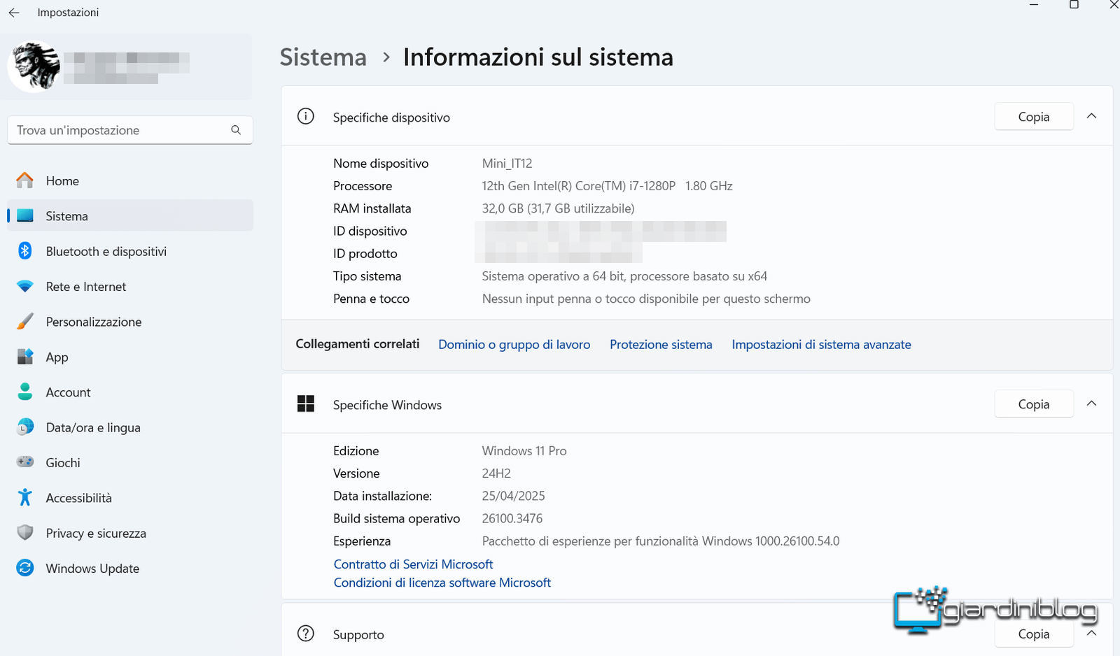Image resolution: width=1120 pixels, height=656 pixels.
Task: Click the Penna e tocco value text
Action: tap(646, 299)
